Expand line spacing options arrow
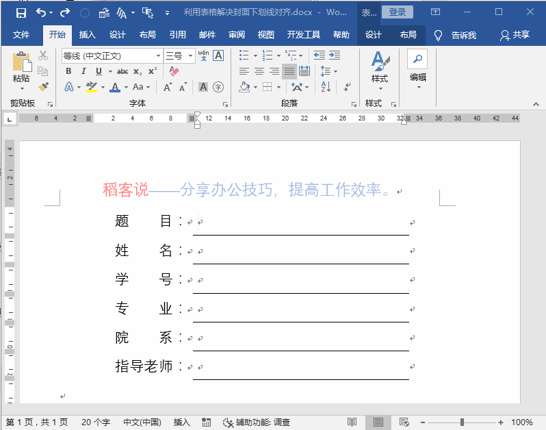The height and width of the screenshot is (430, 546). (336, 71)
